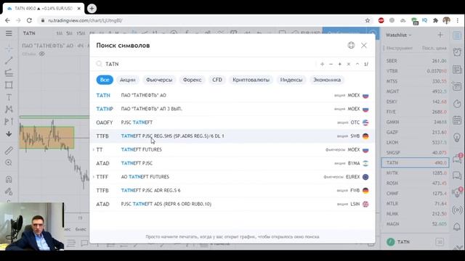Click the globe icon in search dialog
Screen dimensions: 465x261
(x=351, y=45)
